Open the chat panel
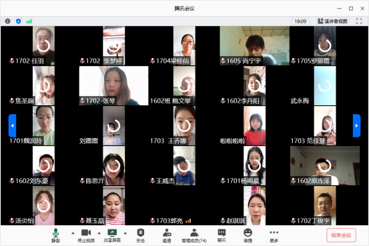Viewport: 369px width, 246px height. click(222, 235)
